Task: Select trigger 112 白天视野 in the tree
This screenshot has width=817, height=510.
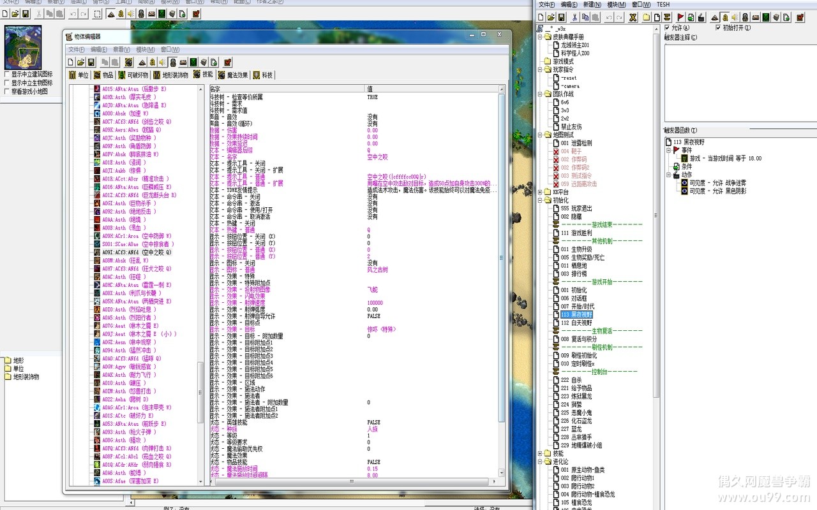Action: pyautogui.click(x=576, y=323)
